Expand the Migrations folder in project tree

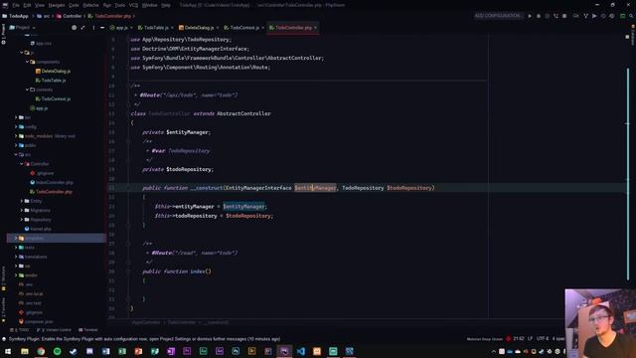coord(22,210)
